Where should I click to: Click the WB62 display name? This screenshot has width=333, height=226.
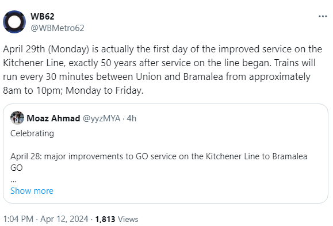pyautogui.click(x=42, y=16)
